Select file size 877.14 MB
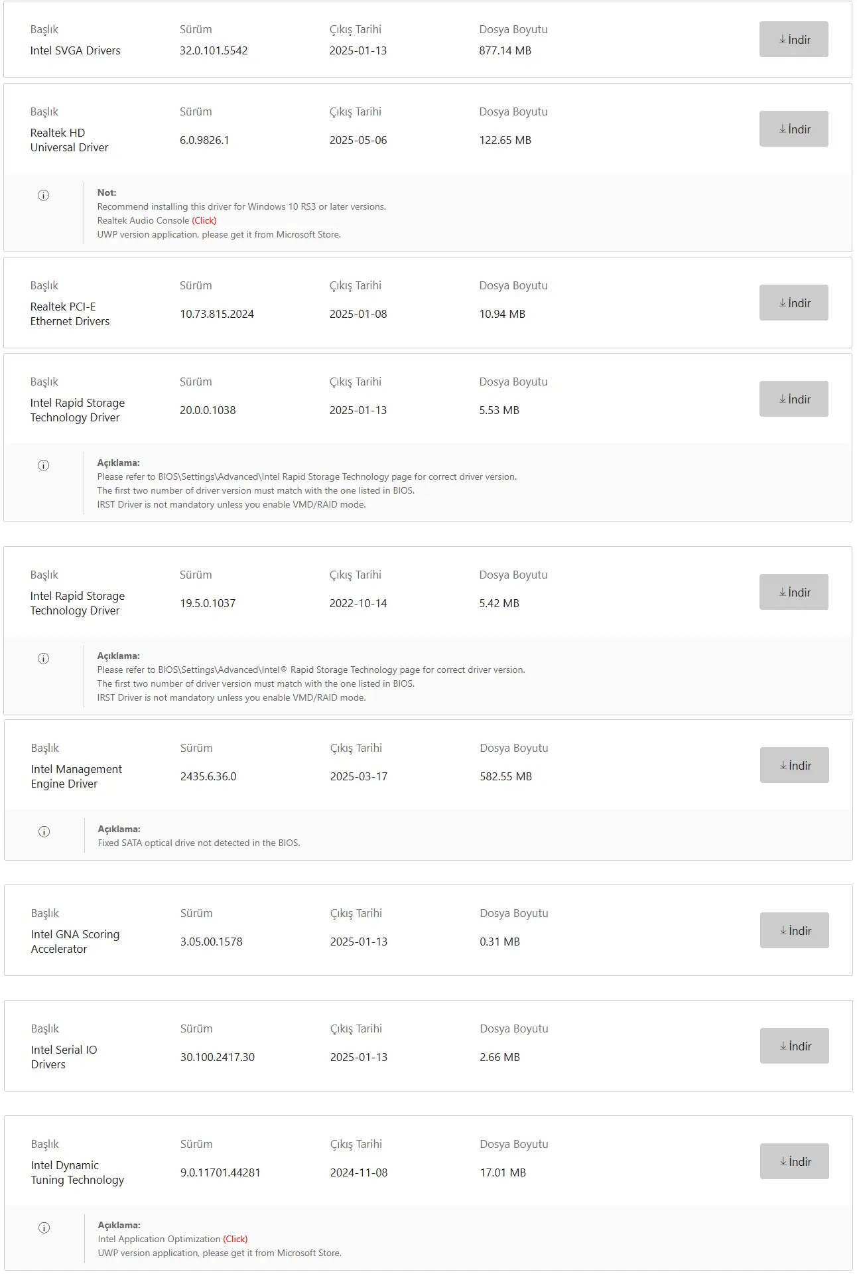The image size is (857, 1274). pyautogui.click(x=505, y=50)
